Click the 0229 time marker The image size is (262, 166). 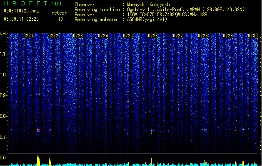pyautogui.click(x=228, y=36)
